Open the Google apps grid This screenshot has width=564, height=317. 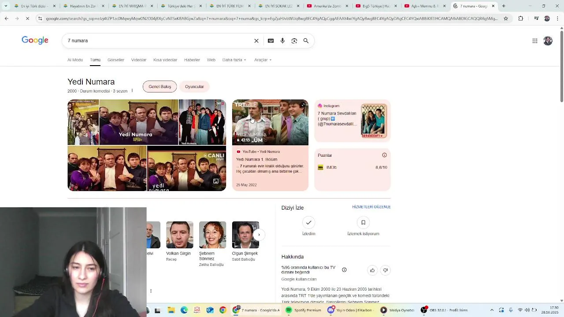(x=534, y=41)
